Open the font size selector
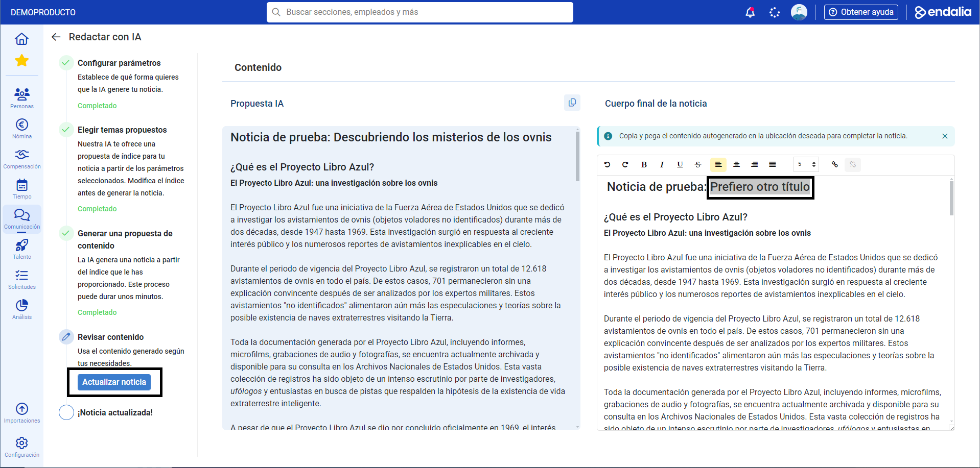This screenshot has width=980, height=468. [806, 164]
